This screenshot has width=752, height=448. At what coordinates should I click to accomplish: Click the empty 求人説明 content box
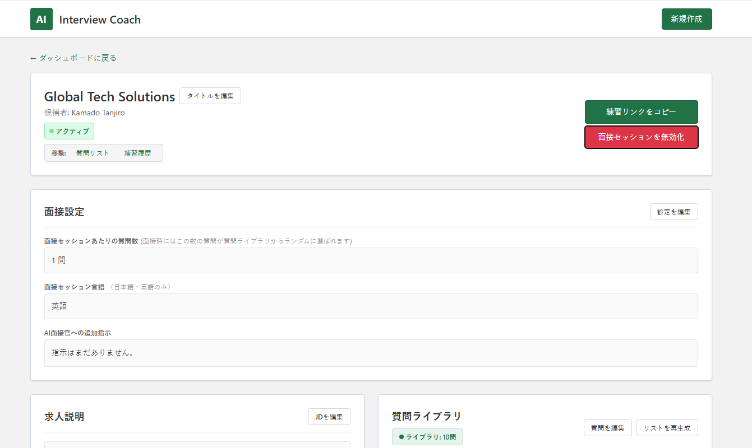196,445
